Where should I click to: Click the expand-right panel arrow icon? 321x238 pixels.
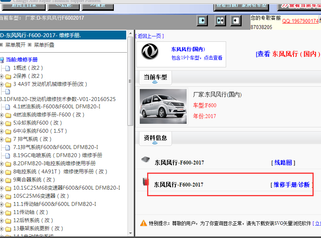tap(202, 21)
